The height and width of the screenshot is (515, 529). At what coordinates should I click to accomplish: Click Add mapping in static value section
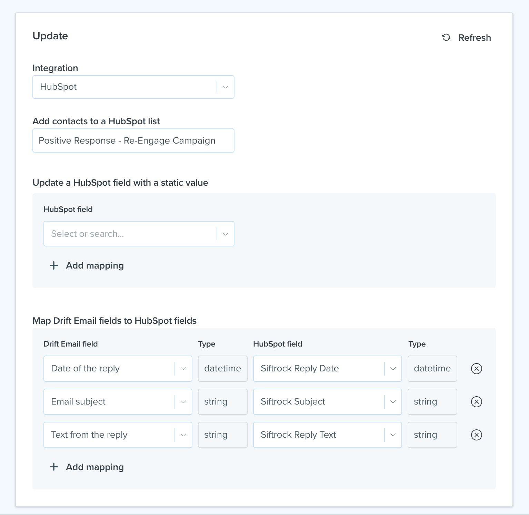[95, 265]
